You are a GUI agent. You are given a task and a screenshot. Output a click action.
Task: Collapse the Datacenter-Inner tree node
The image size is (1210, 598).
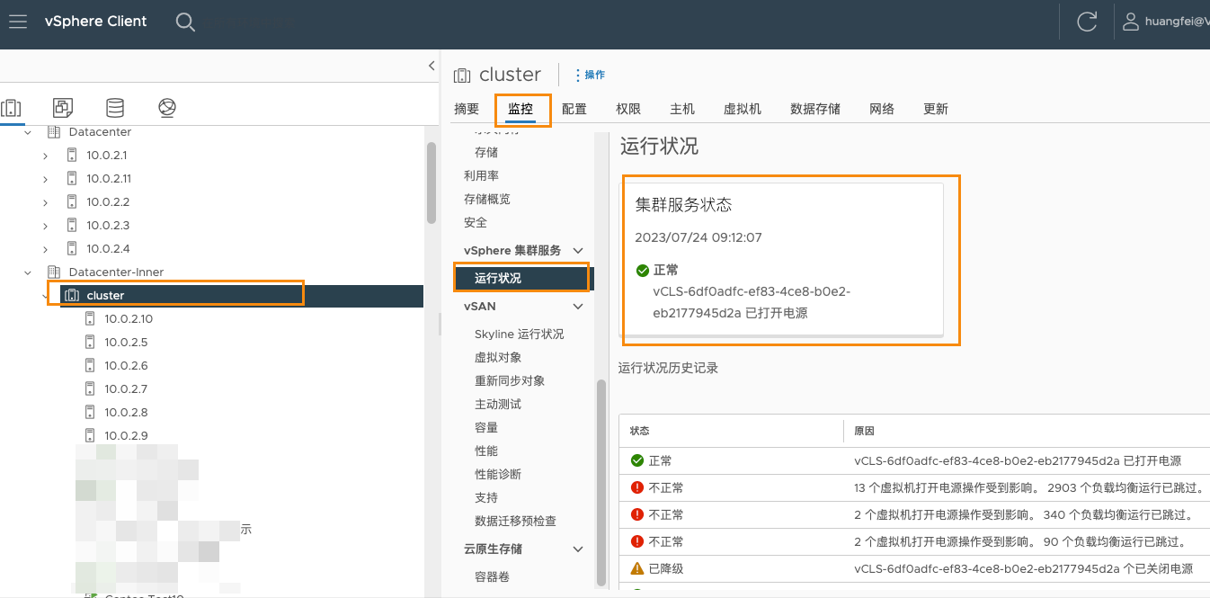tap(28, 272)
